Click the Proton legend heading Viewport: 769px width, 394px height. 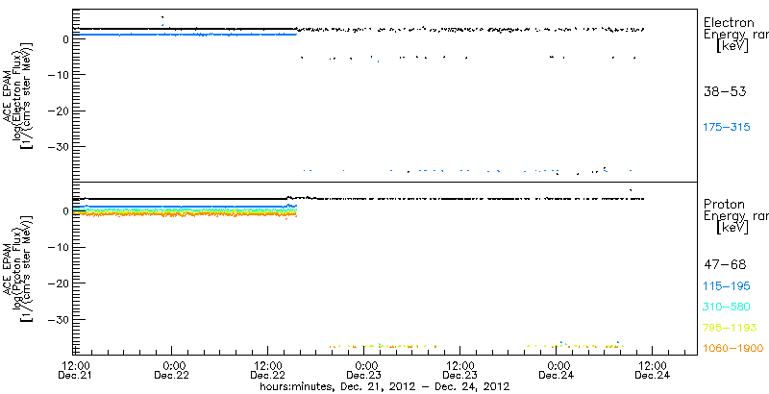coord(724,205)
